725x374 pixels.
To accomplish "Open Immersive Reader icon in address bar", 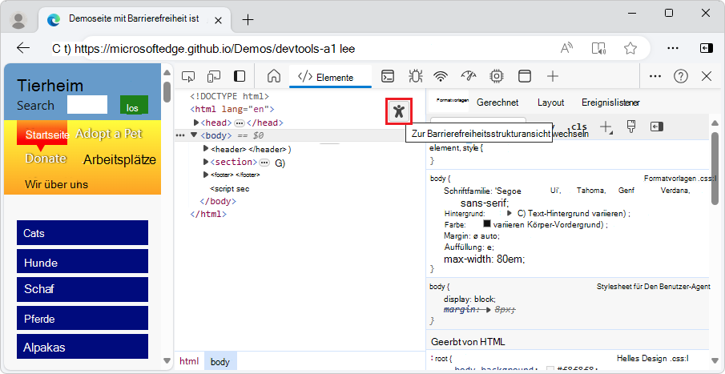I will [x=598, y=48].
